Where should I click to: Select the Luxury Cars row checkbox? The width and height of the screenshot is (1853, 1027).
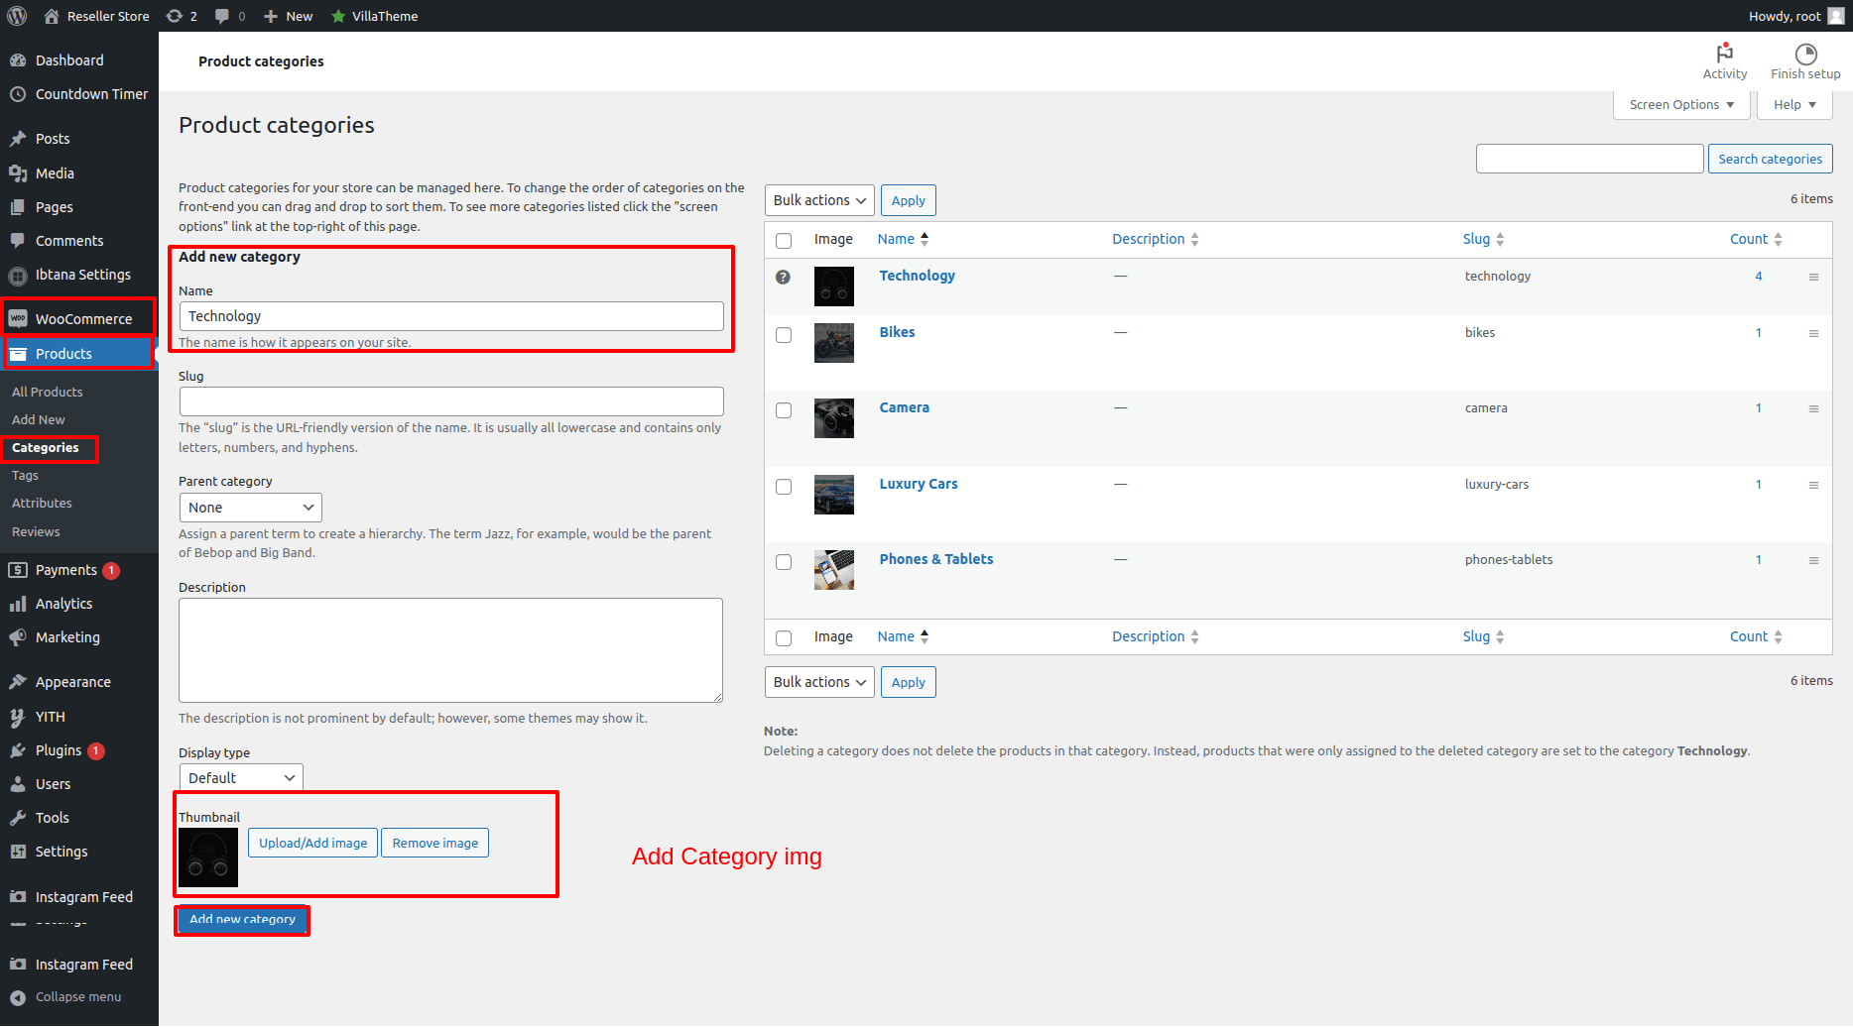coord(784,487)
